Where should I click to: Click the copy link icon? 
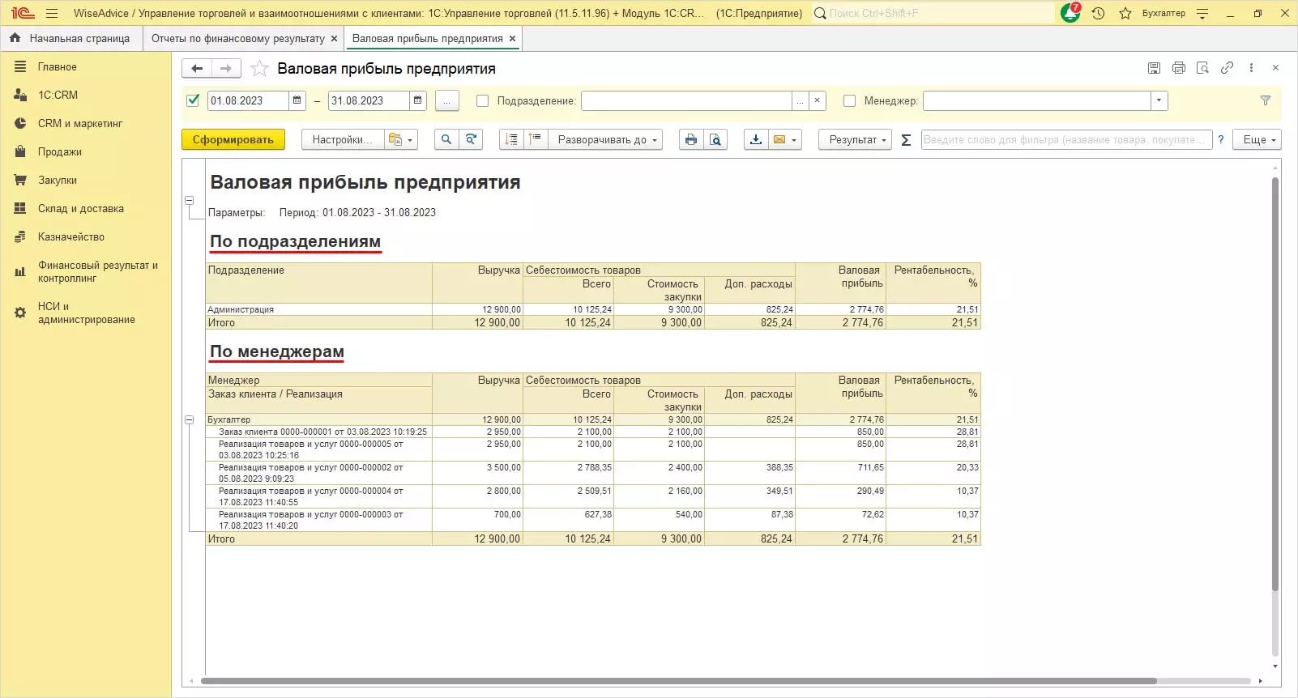(x=1227, y=68)
